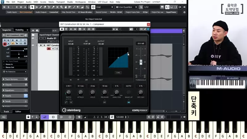Click the AQ button in the transport bar
This screenshot has width=247, height=139.
4,117
